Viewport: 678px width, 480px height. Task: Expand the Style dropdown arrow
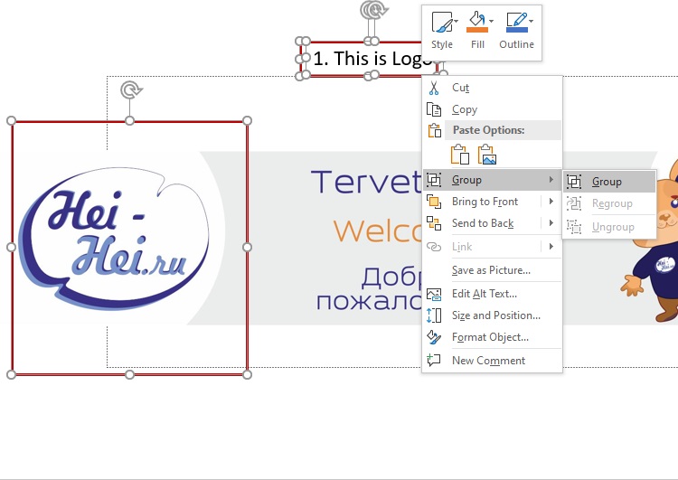tap(456, 21)
